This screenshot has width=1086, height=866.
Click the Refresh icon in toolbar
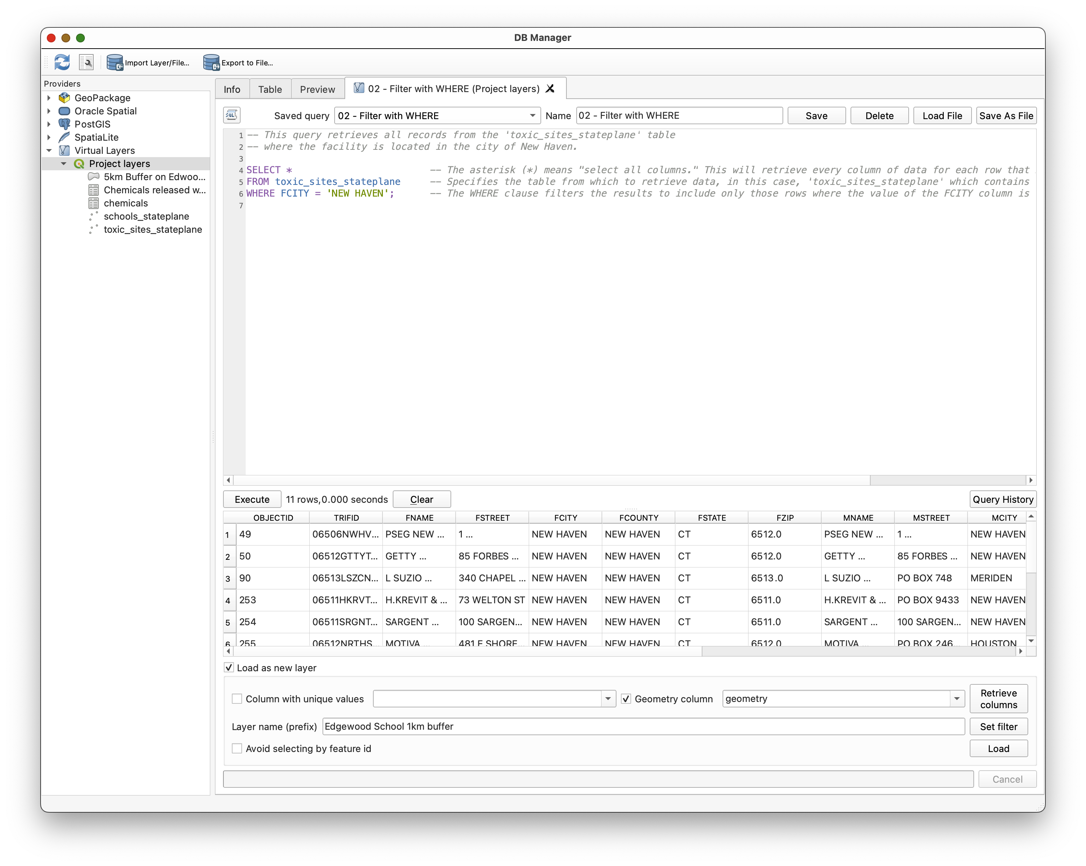(x=62, y=62)
